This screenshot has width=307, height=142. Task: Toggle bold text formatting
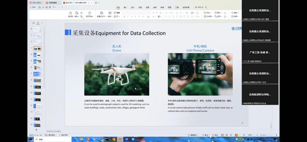[124, 17]
